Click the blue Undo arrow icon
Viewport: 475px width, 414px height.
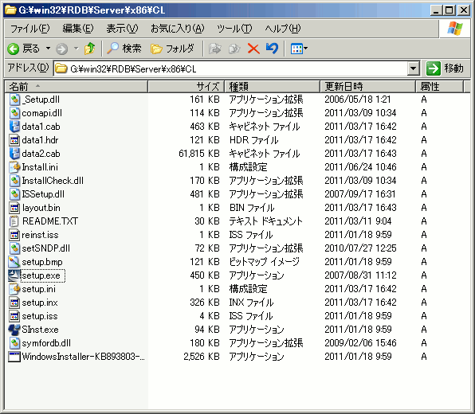[272, 49]
